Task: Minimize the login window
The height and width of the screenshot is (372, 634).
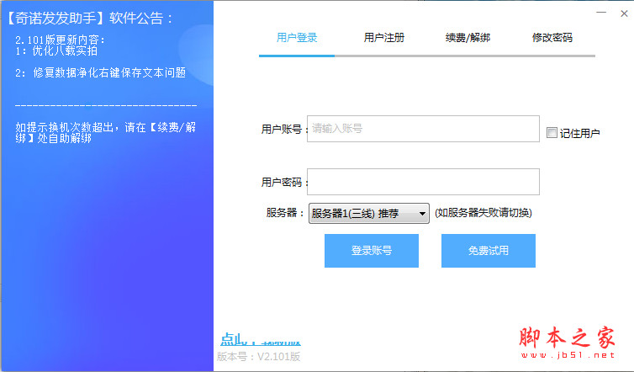Action: tap(601, 13)
